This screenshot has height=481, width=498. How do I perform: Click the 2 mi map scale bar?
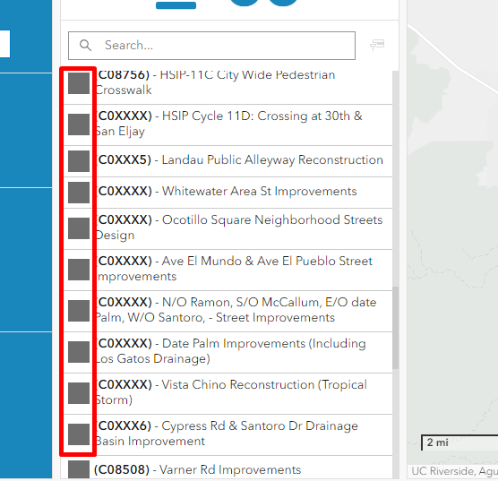[459, 442]
